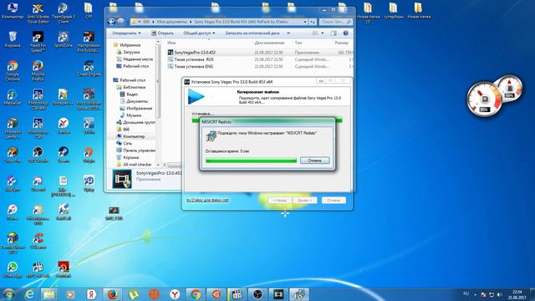Open Explorer help icon

pyautogui.click(x=345, y=33)
